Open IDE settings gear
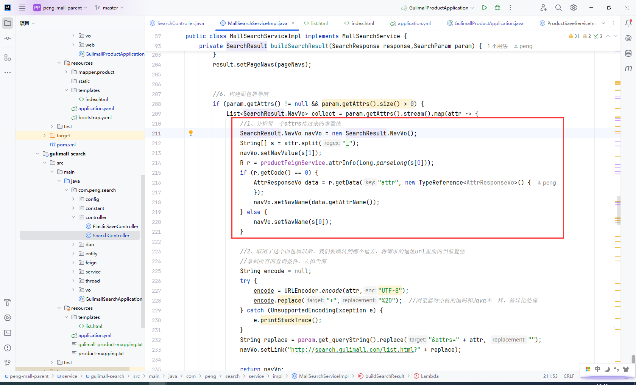 [x=574, y=8]
